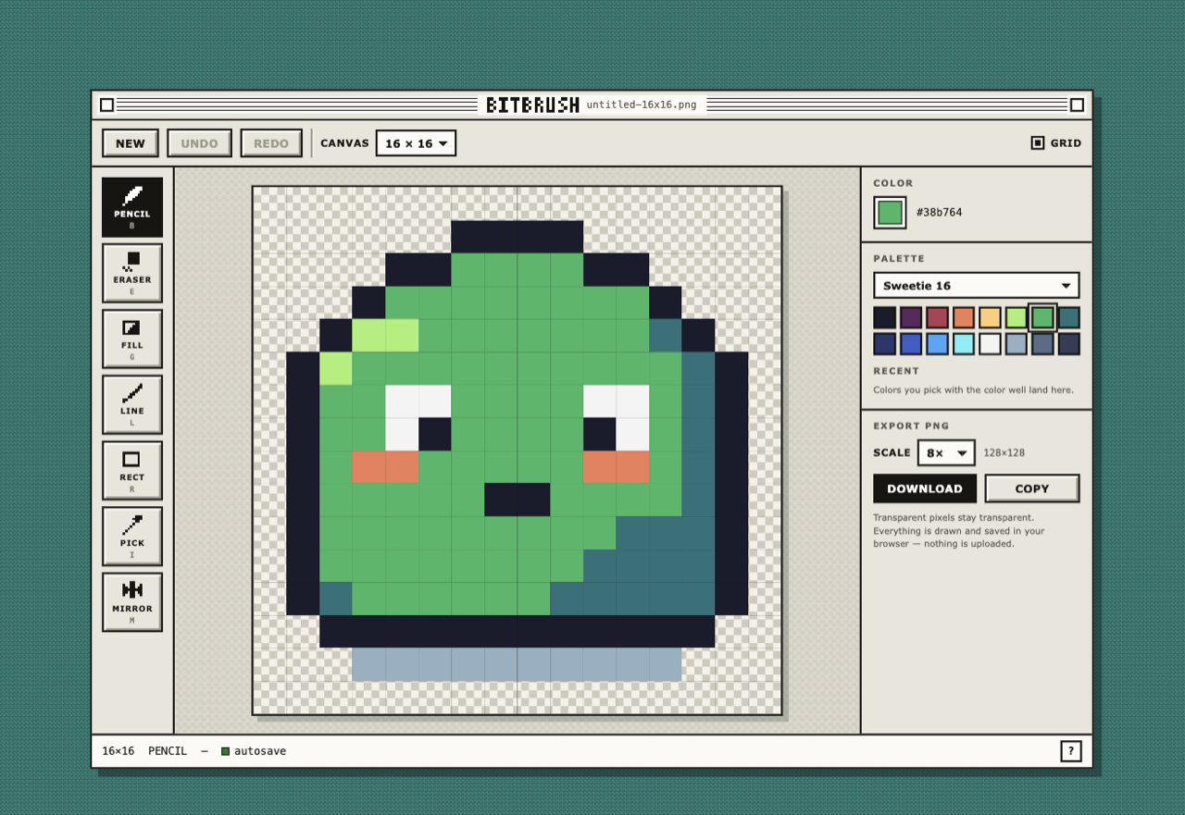Viewport: 1185px width, 815px height.
Task: Pick the medium blue palette swatch
Action: pos(911,344)
